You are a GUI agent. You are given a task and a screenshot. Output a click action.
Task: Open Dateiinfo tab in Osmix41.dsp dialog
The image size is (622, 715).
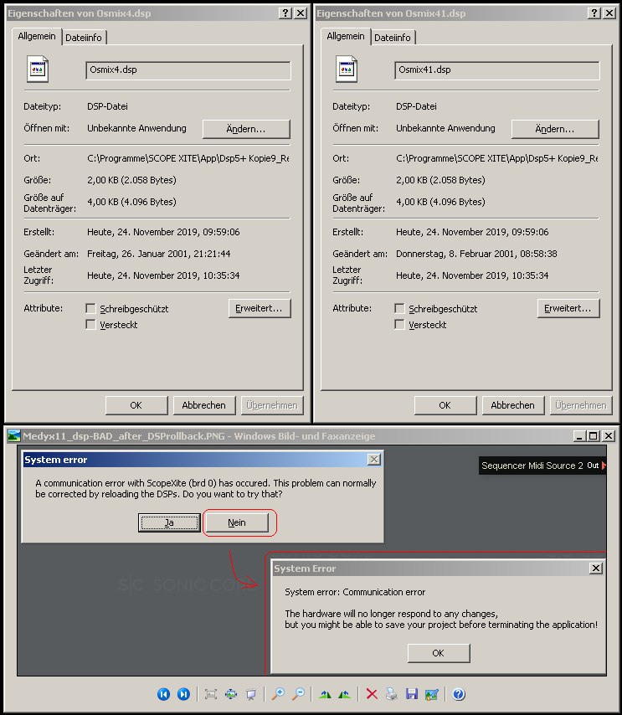[393, 38]
